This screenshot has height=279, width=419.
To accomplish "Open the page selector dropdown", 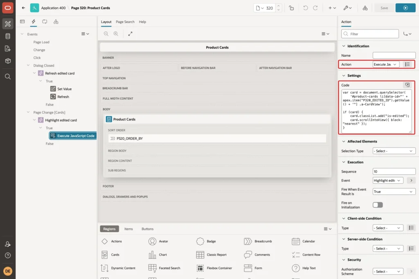I will (260, 8).
